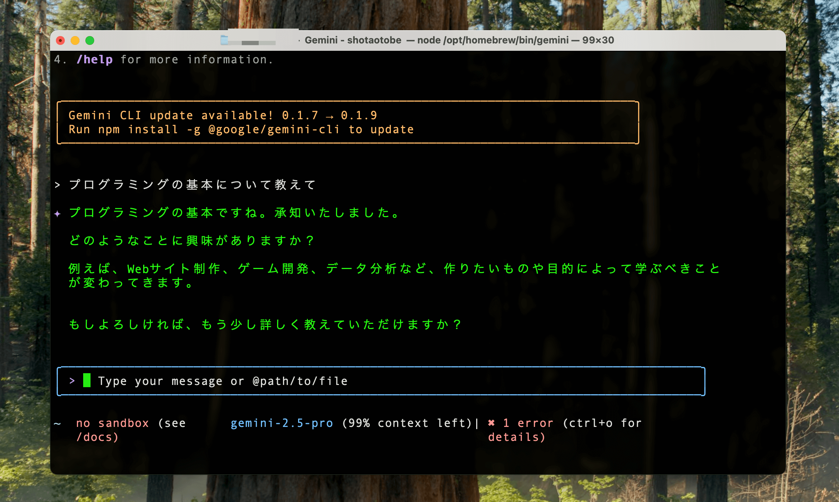Click the '99% context left' indicator
Image resolution: width=839 pixels, height=502 pixels.
pyautogui.click(x=407, y=423)
